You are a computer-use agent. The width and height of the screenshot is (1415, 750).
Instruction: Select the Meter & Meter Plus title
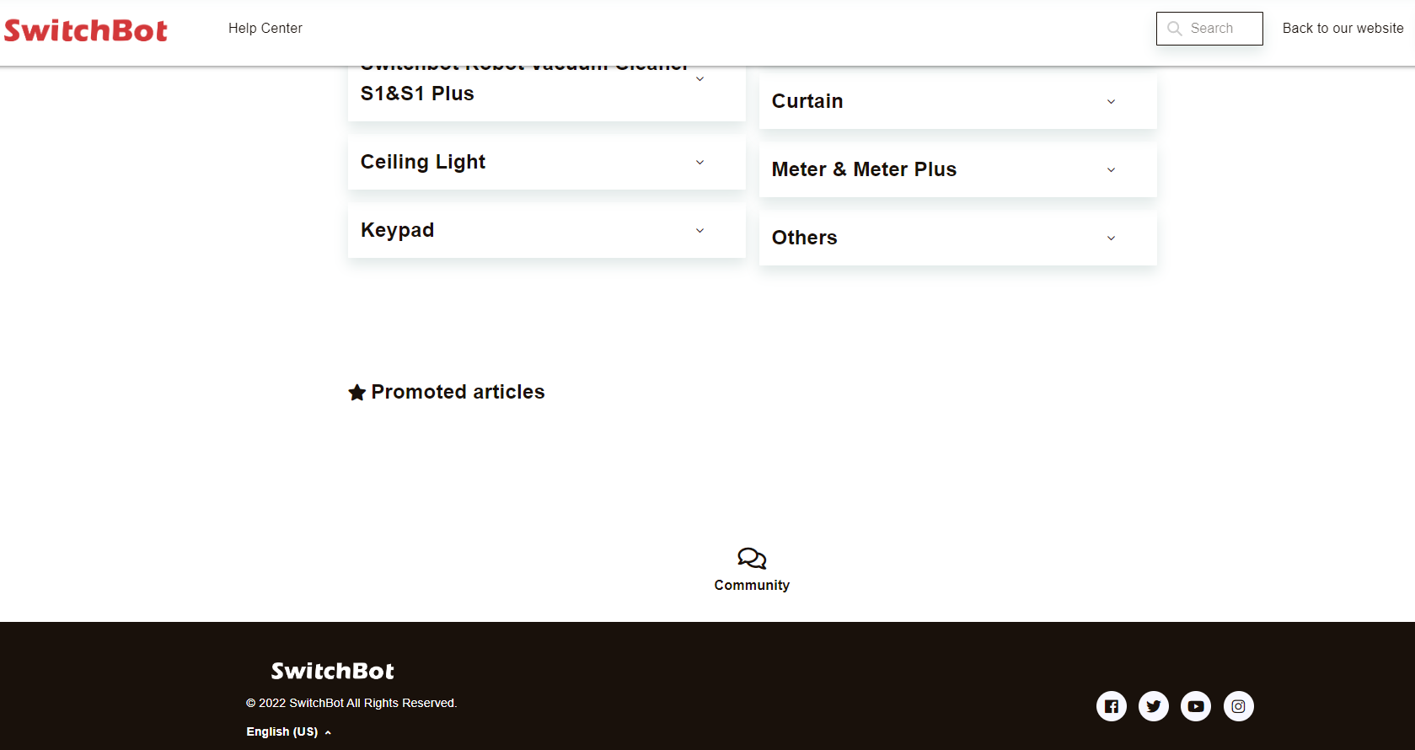[x=864, y=169]
